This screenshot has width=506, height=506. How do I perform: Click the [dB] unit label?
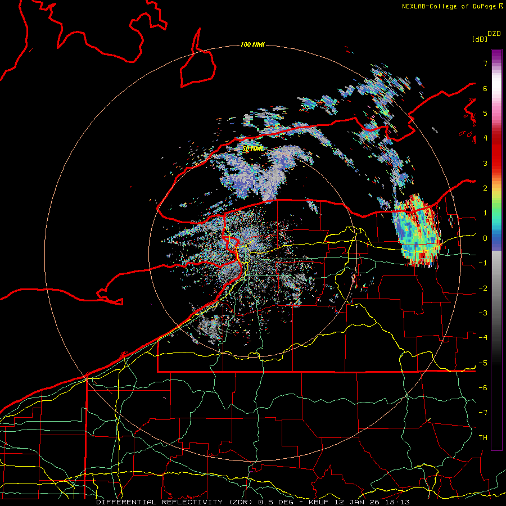(480, 39)
